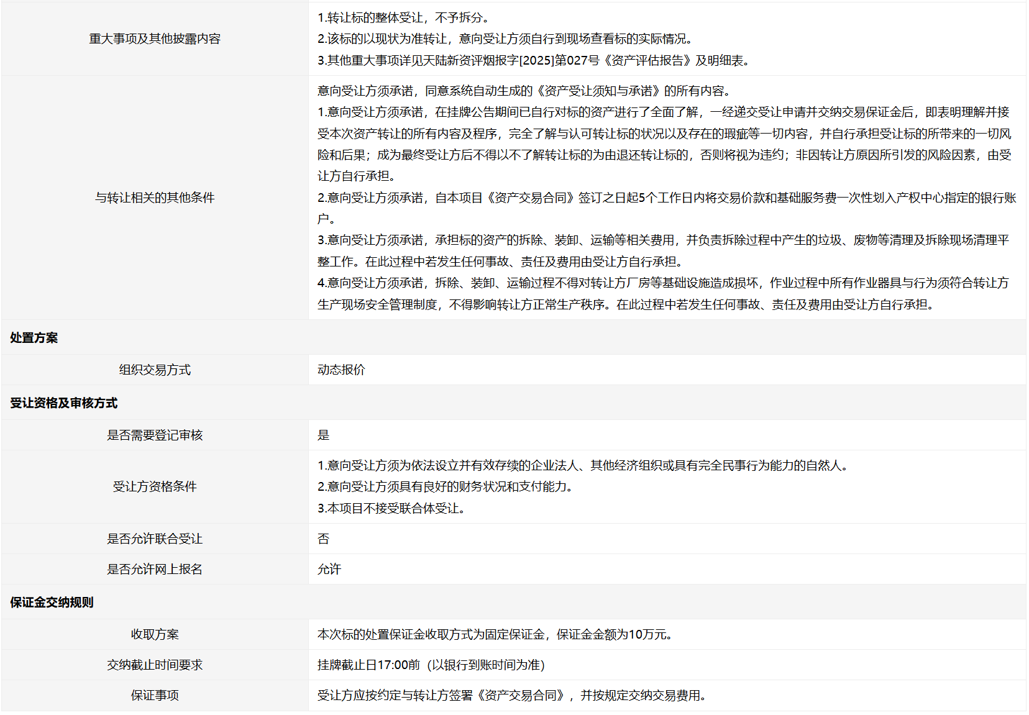Select the 组织交易方式 label
The height and width of the screenshot is (715, 1029).
(155, 370)
